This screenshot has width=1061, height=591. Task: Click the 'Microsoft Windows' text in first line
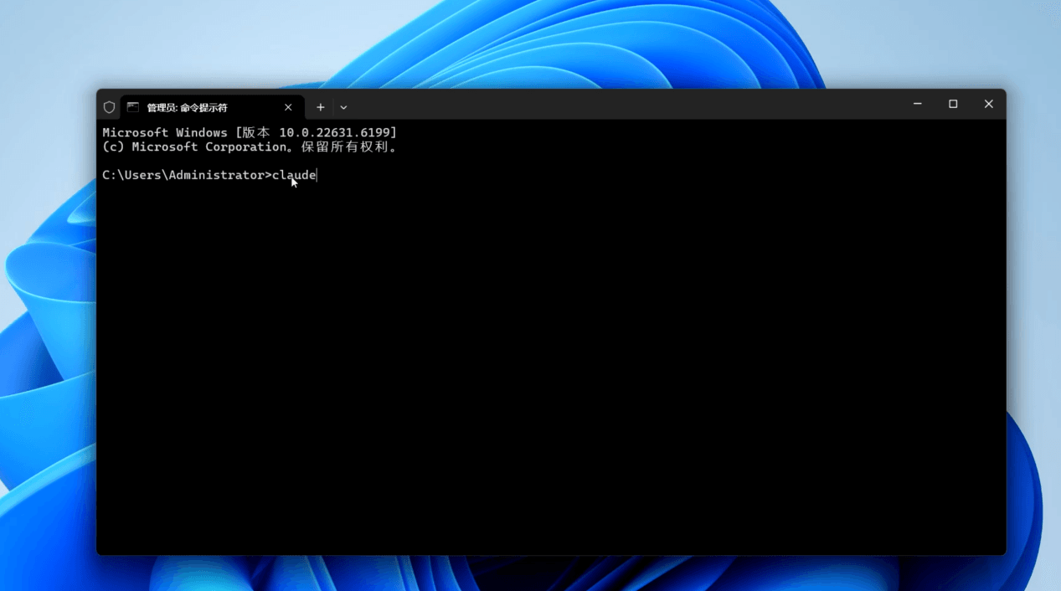click(x=164, y=133)
